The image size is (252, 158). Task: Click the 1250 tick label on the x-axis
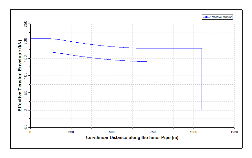[234, 132]
